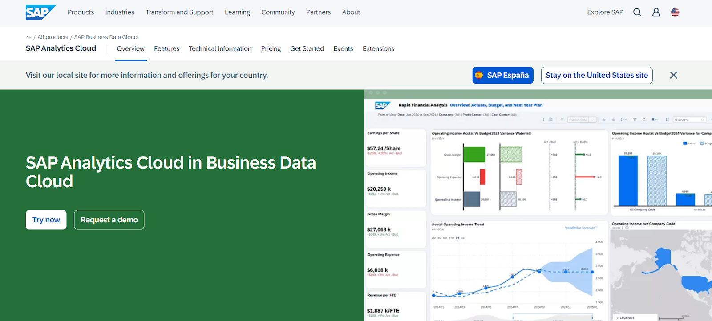This screenshot has height=321, width=712.
Task: Open the search magnifier icon
Action: click(637, 12)
